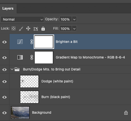Click the Curves adjustment icon on Brighten a Bit
Screen dimensions: 131x121
click(x=20, y=42)
